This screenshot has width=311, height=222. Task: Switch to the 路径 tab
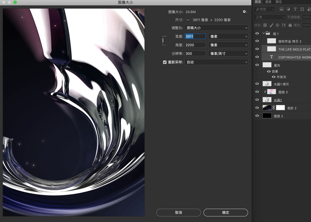[x=279, y=2]
